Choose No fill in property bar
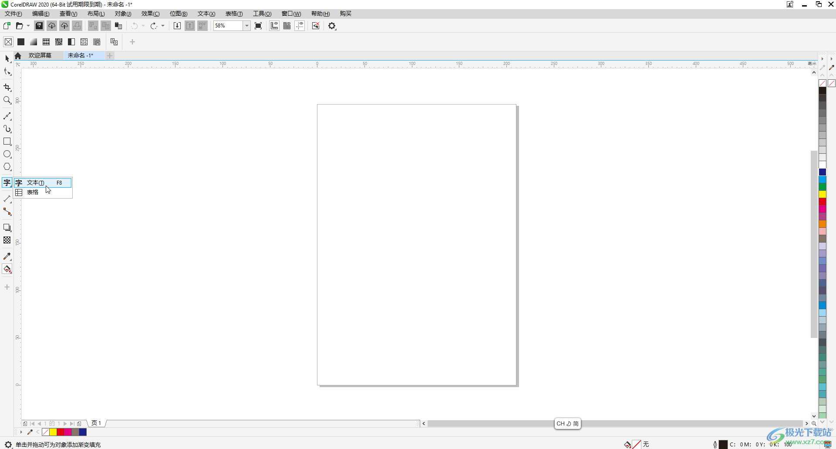The image size is (836, 449). pos(8,42)
